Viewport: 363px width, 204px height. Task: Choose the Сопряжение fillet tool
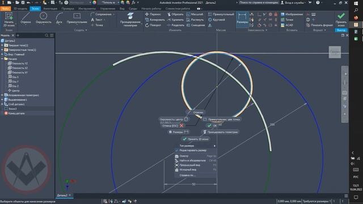(102, 14)
